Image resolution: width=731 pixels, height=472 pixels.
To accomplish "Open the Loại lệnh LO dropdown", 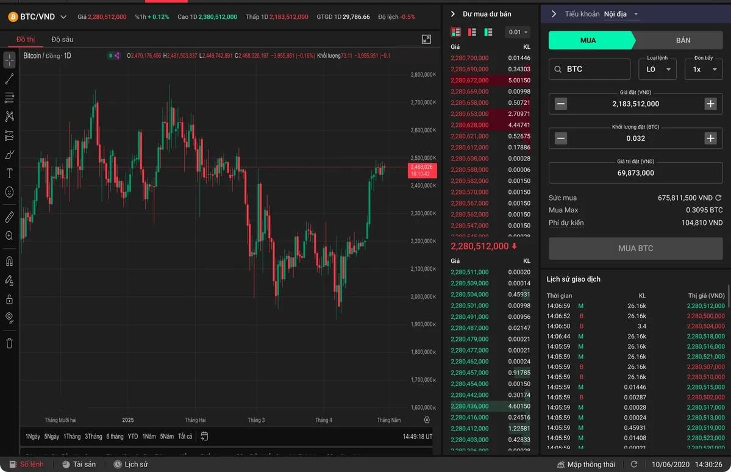I will click(657, 69).
